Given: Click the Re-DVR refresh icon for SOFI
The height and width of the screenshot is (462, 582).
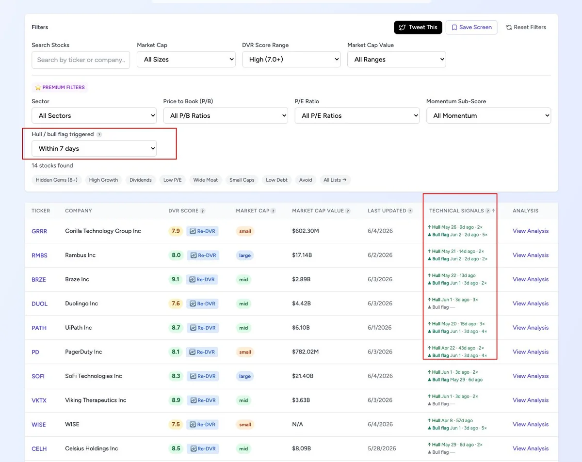Looking at the screenshot, I should point(192,376).
